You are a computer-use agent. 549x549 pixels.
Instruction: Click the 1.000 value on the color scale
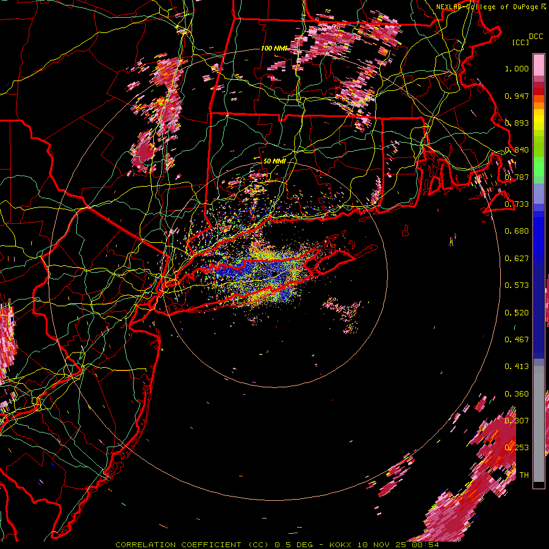tap(517, 68)
